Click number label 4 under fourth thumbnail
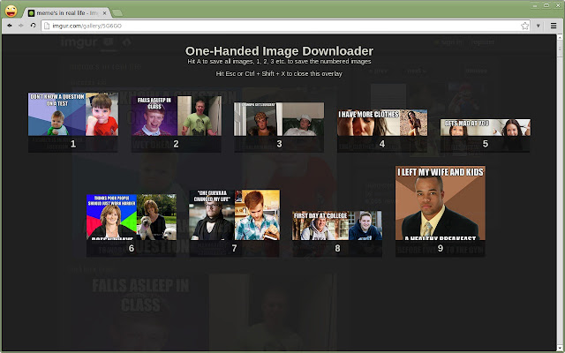 click(x=382, y=144)
